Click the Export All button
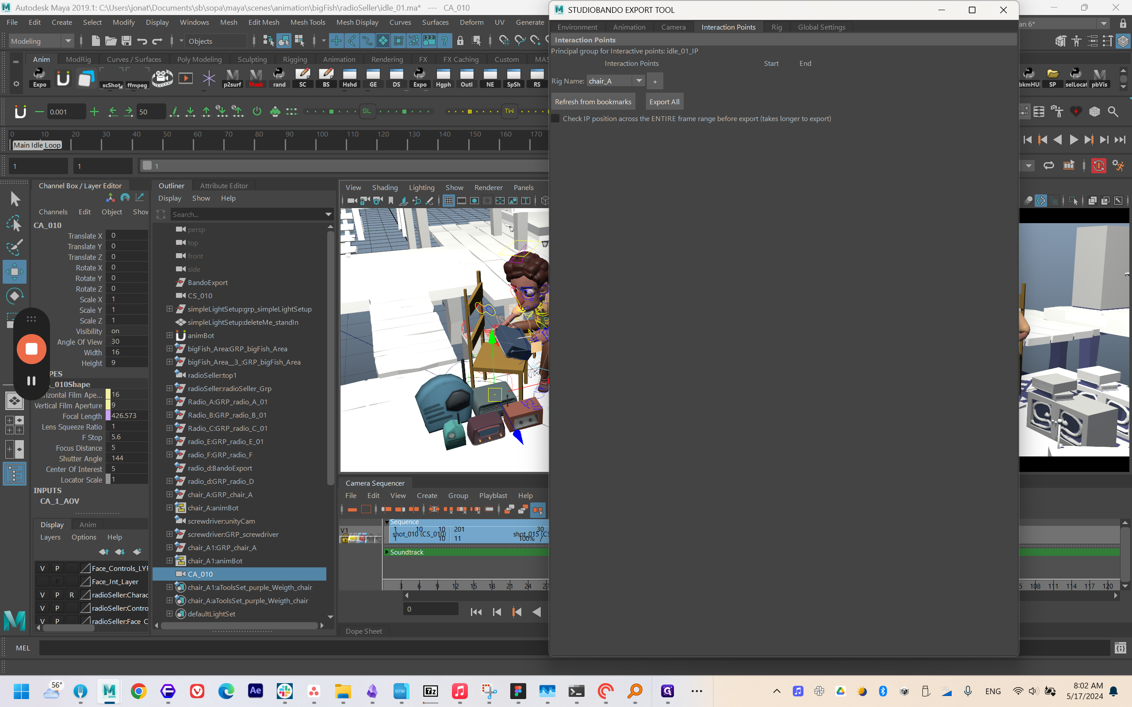Screen dimensions: 1132x707 click(x=664, y=102)
